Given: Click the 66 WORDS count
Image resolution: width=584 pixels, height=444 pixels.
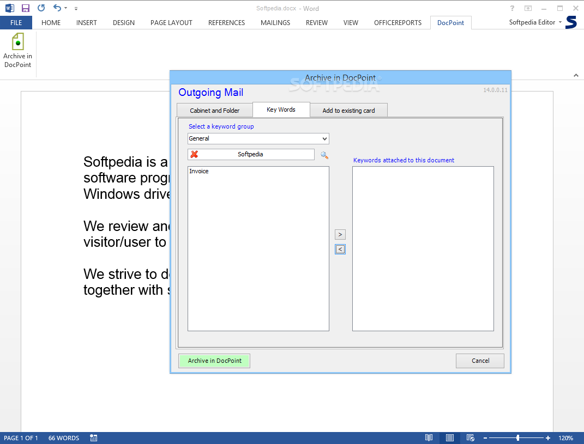Looking at the screenshot, I should (x=64, y=438).
